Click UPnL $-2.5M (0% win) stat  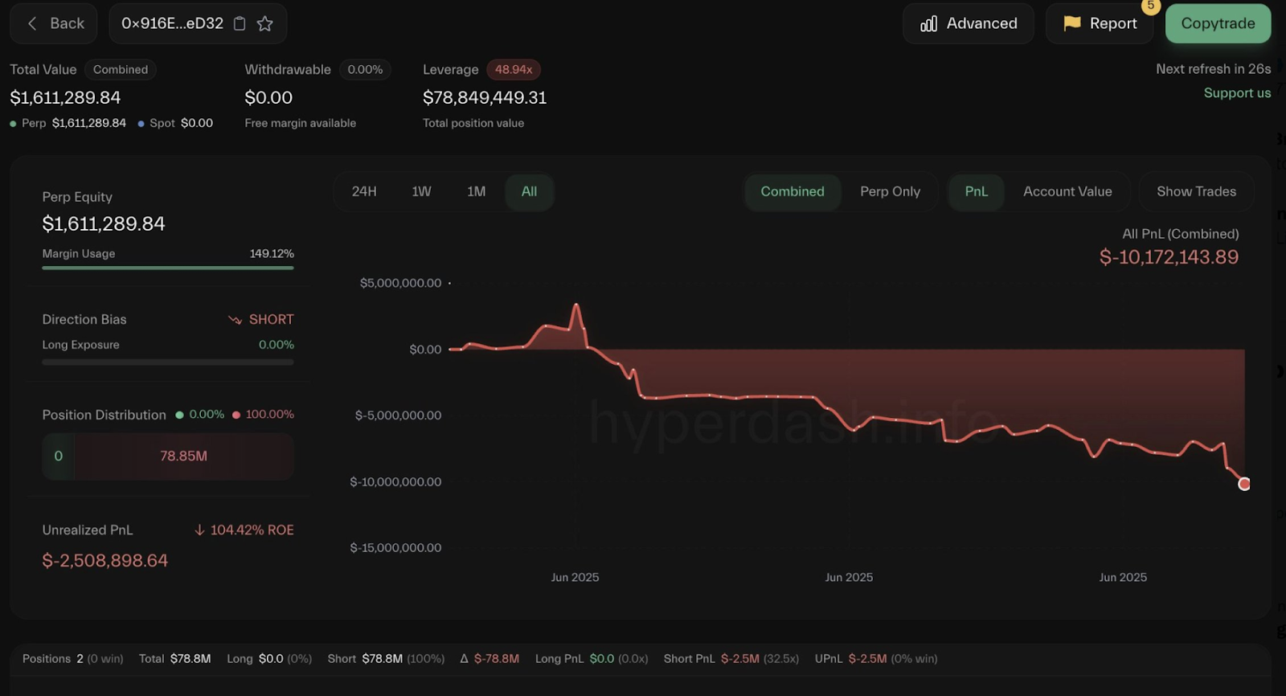point(876,658)
